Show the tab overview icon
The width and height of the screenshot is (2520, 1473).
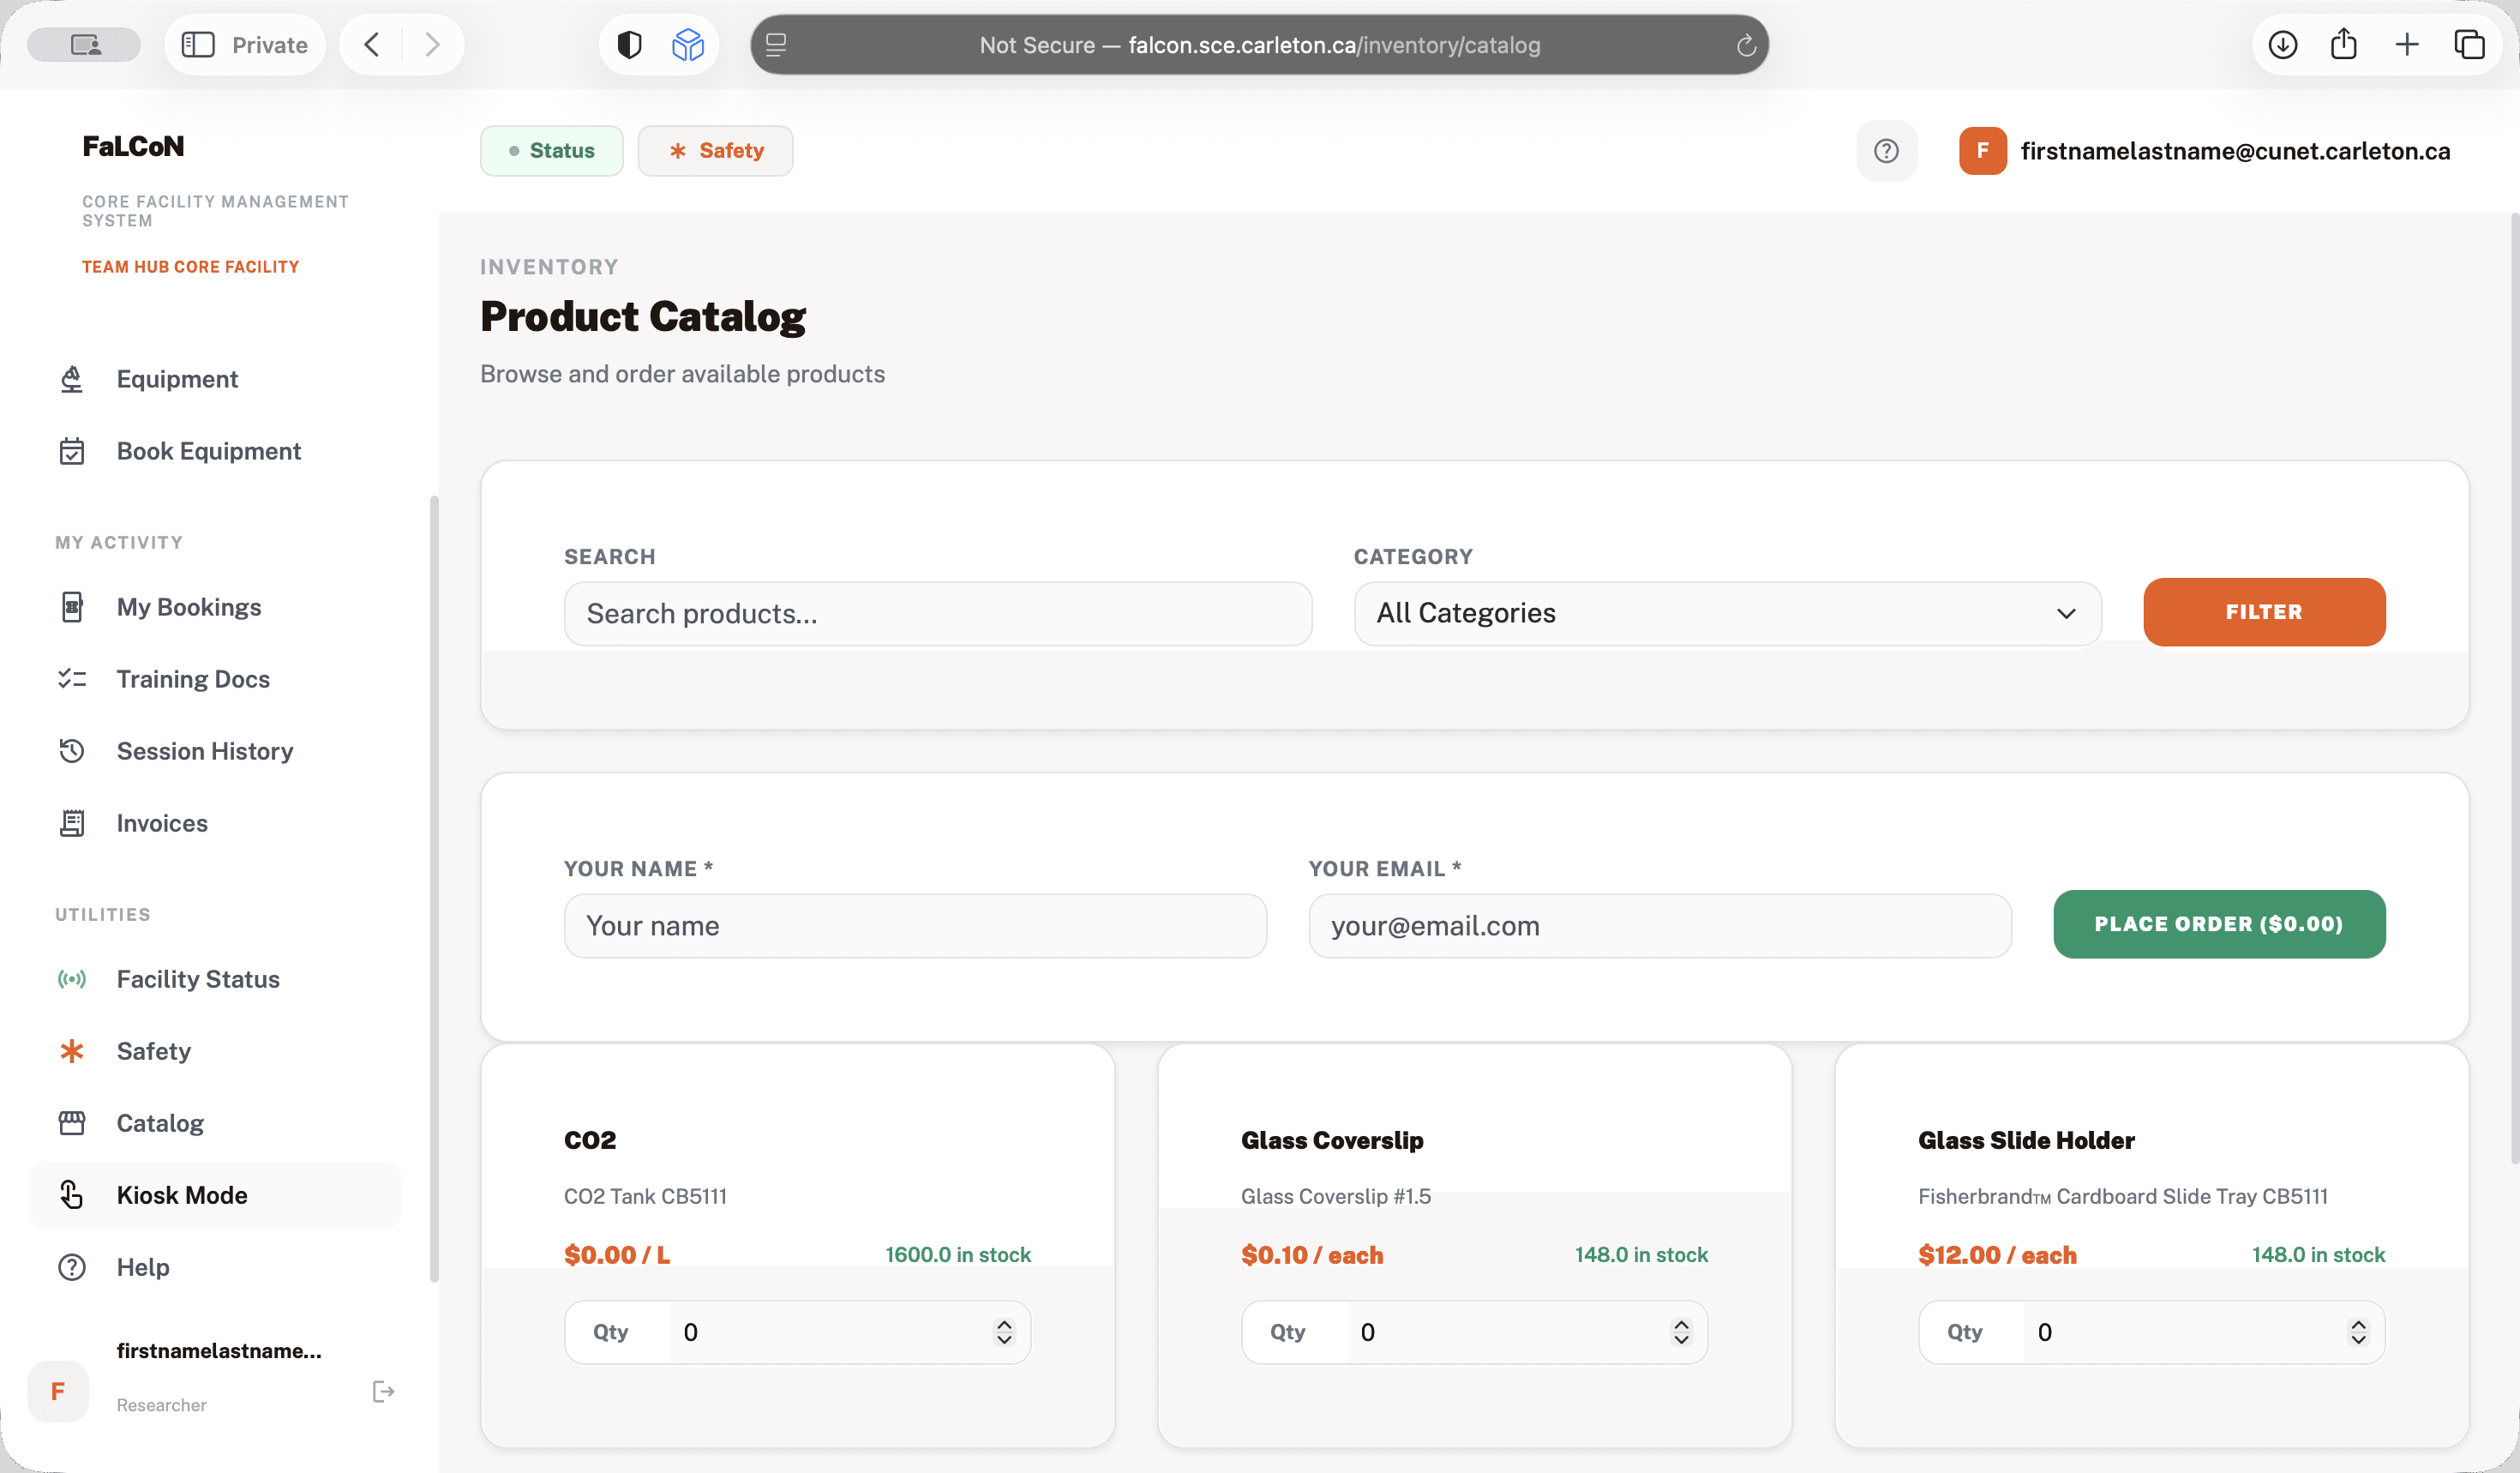pyautogui.click(x=2469, y=45)
